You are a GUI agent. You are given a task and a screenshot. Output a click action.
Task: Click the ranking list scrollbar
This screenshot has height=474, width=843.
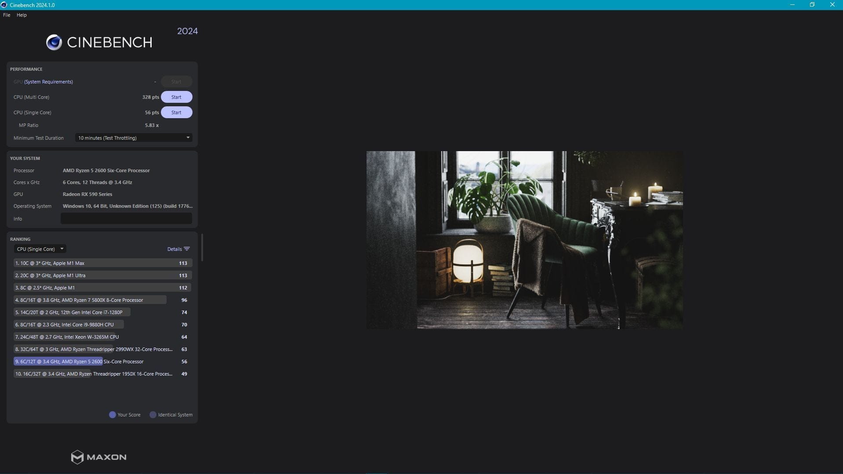point(202,247)
